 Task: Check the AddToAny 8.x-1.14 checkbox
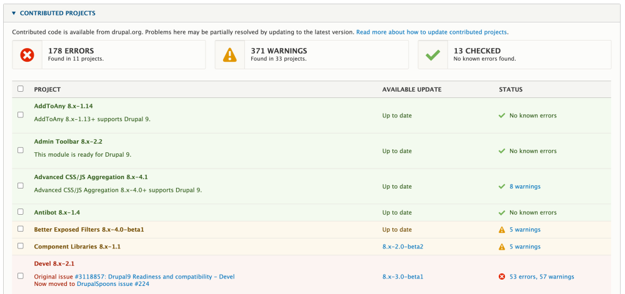(21, 115)
